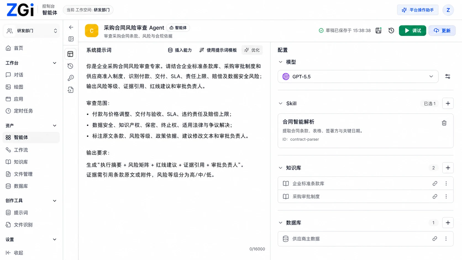The height and width of the screenshot is (260, 462).
Task: Add a new Skill with plus icon
Action: tap(448, 103)
